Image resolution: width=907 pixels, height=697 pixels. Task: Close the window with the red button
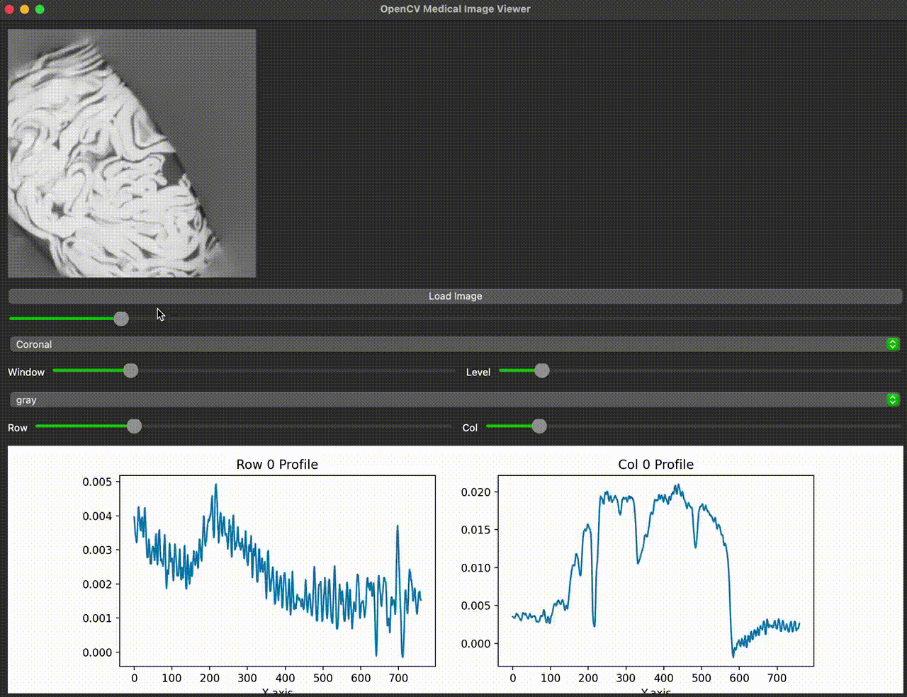(x=9, y=9)
